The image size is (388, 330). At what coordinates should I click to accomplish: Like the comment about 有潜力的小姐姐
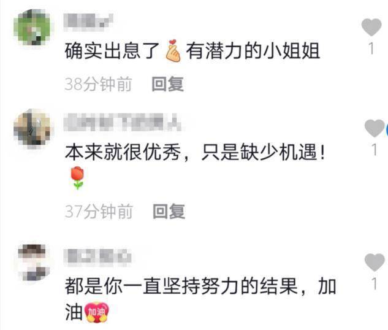[371, 27]
